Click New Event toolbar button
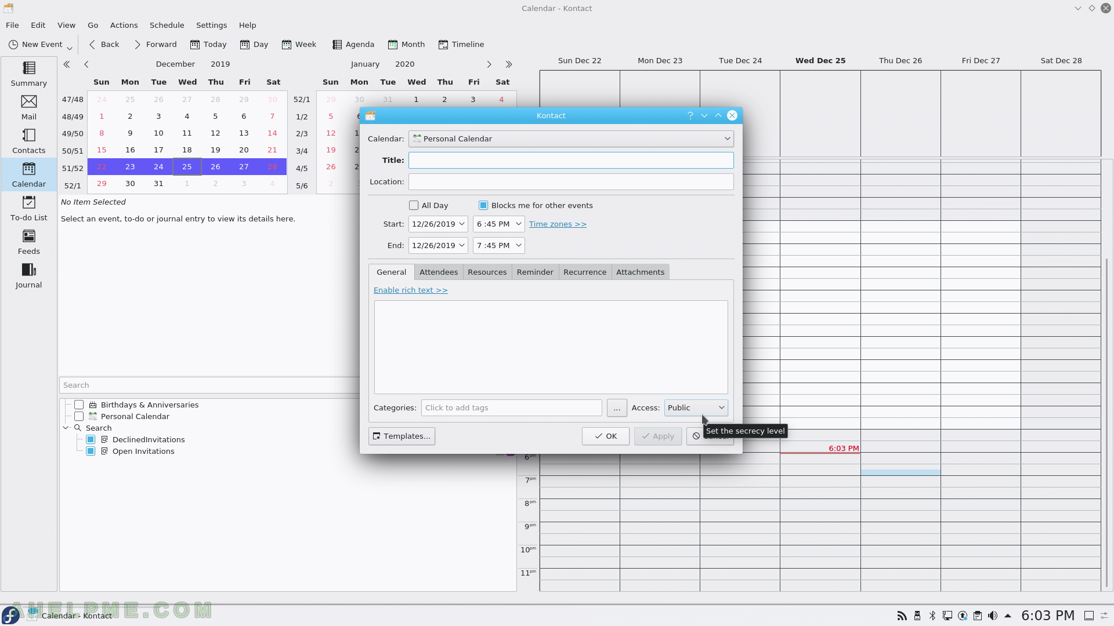 coord(35,44)
